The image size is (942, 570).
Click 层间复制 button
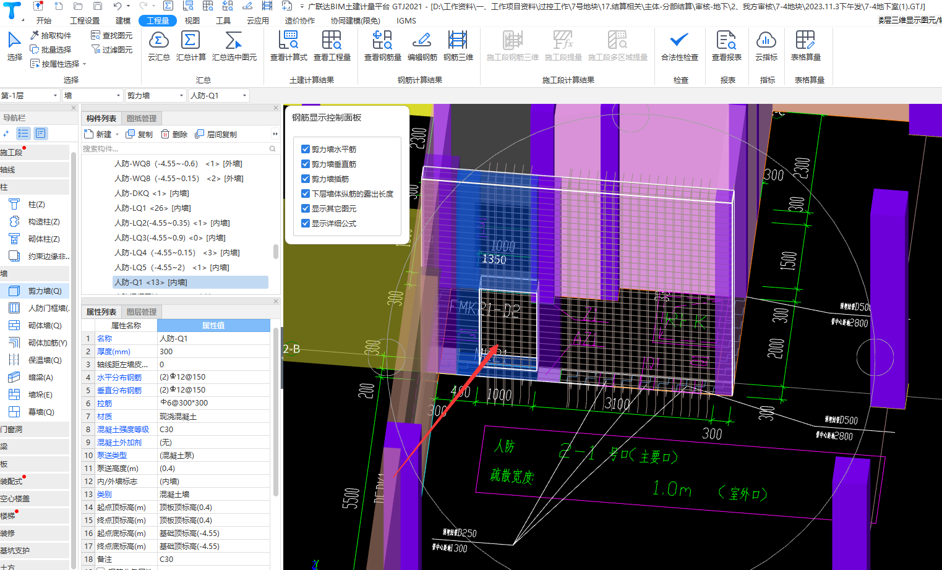pos(216,134)
